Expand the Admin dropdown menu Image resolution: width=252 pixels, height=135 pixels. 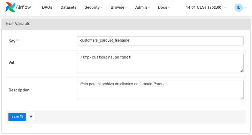click(142, 7)
